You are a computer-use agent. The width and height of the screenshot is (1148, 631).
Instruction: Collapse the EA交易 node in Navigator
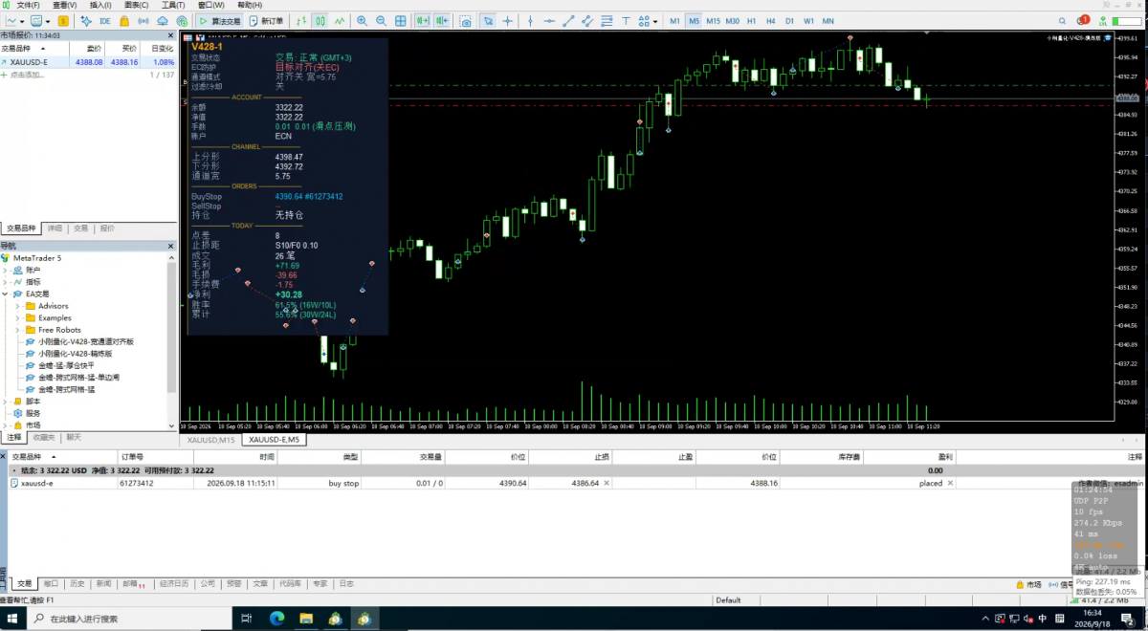(5, 294)
